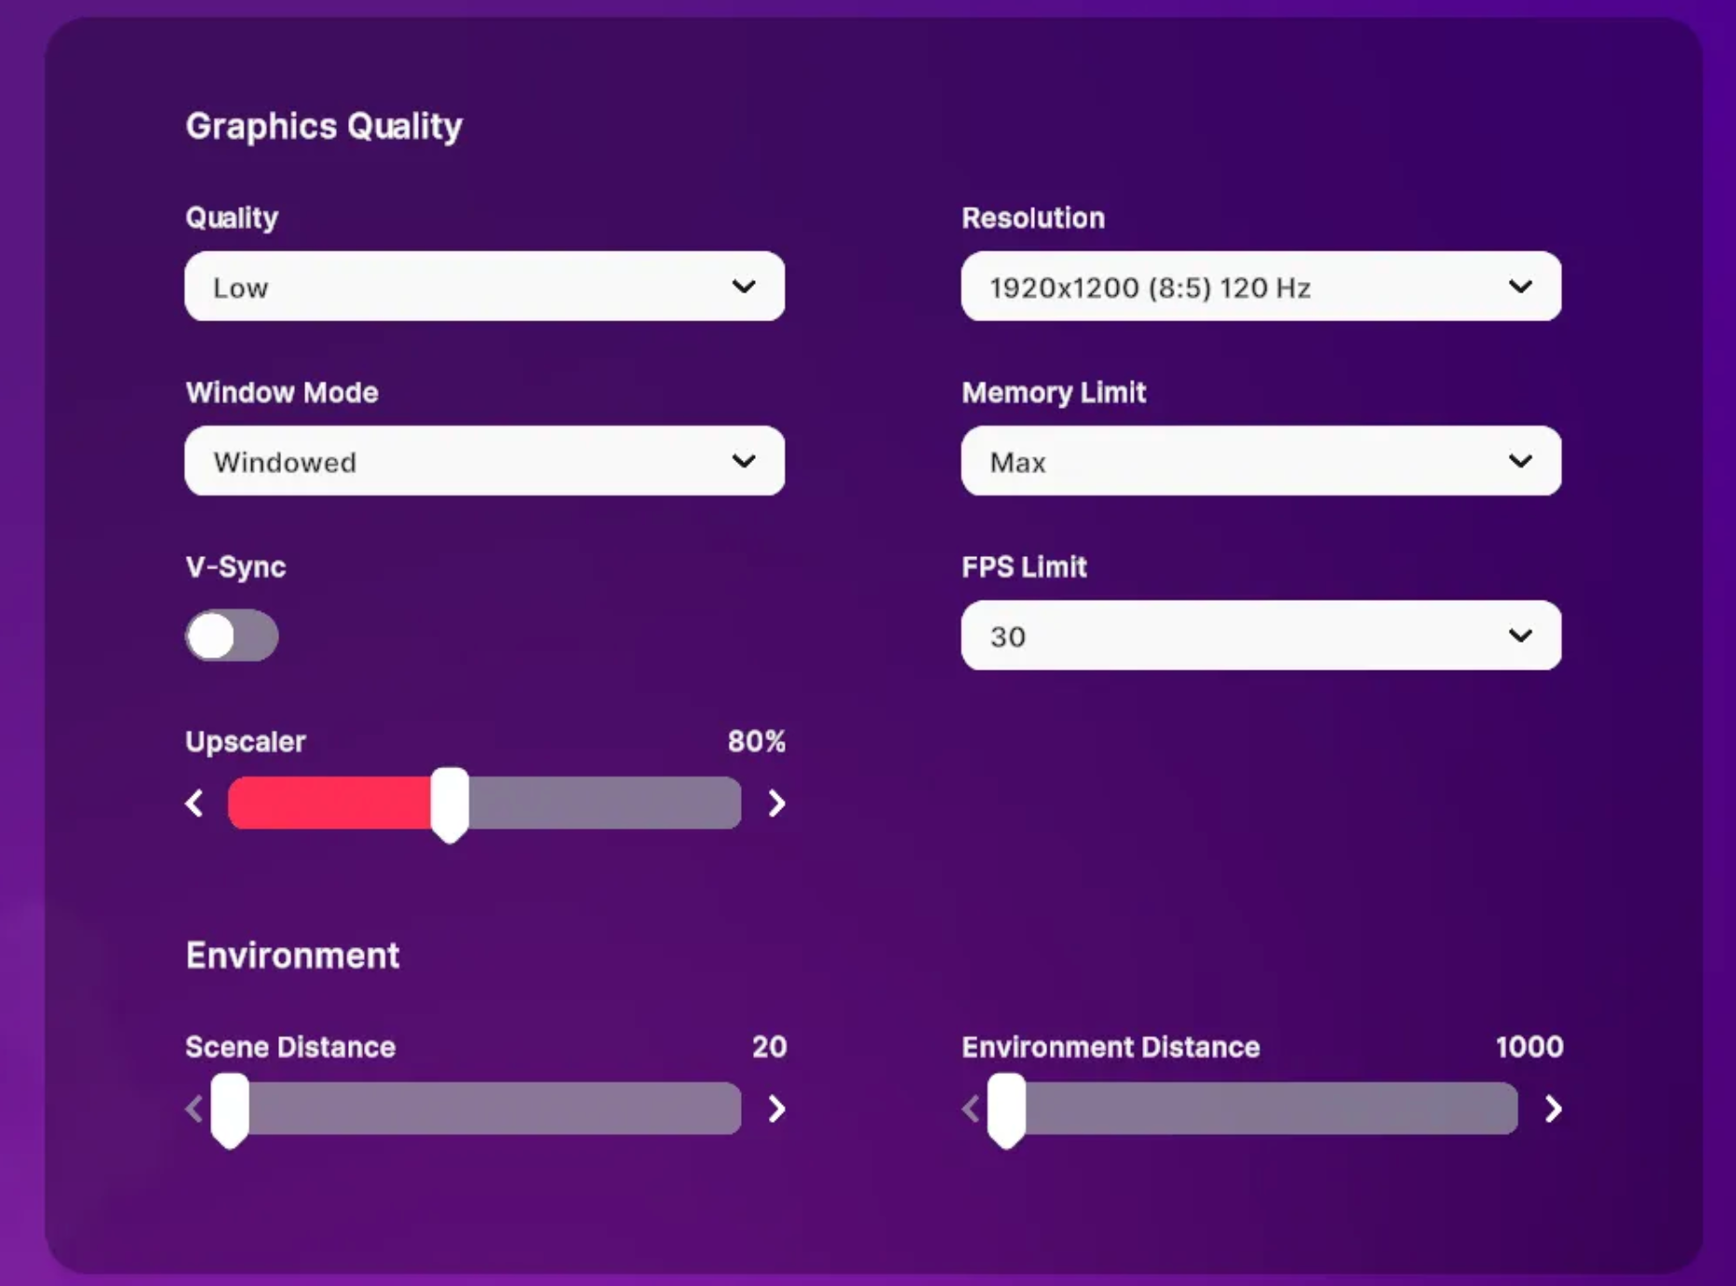Click Scene Distance increase right arrow
1736x1286 pixels.
click(x=776, y=1109)
